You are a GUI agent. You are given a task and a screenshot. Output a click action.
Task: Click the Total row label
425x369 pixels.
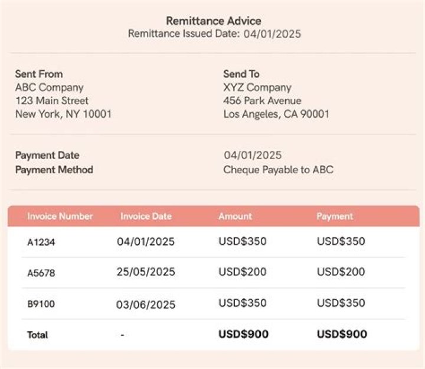pos(37,335)
